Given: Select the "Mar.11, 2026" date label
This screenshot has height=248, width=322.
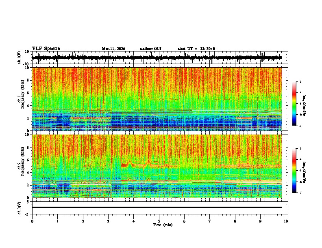Looking at the screenshot, I should [113, 49].
